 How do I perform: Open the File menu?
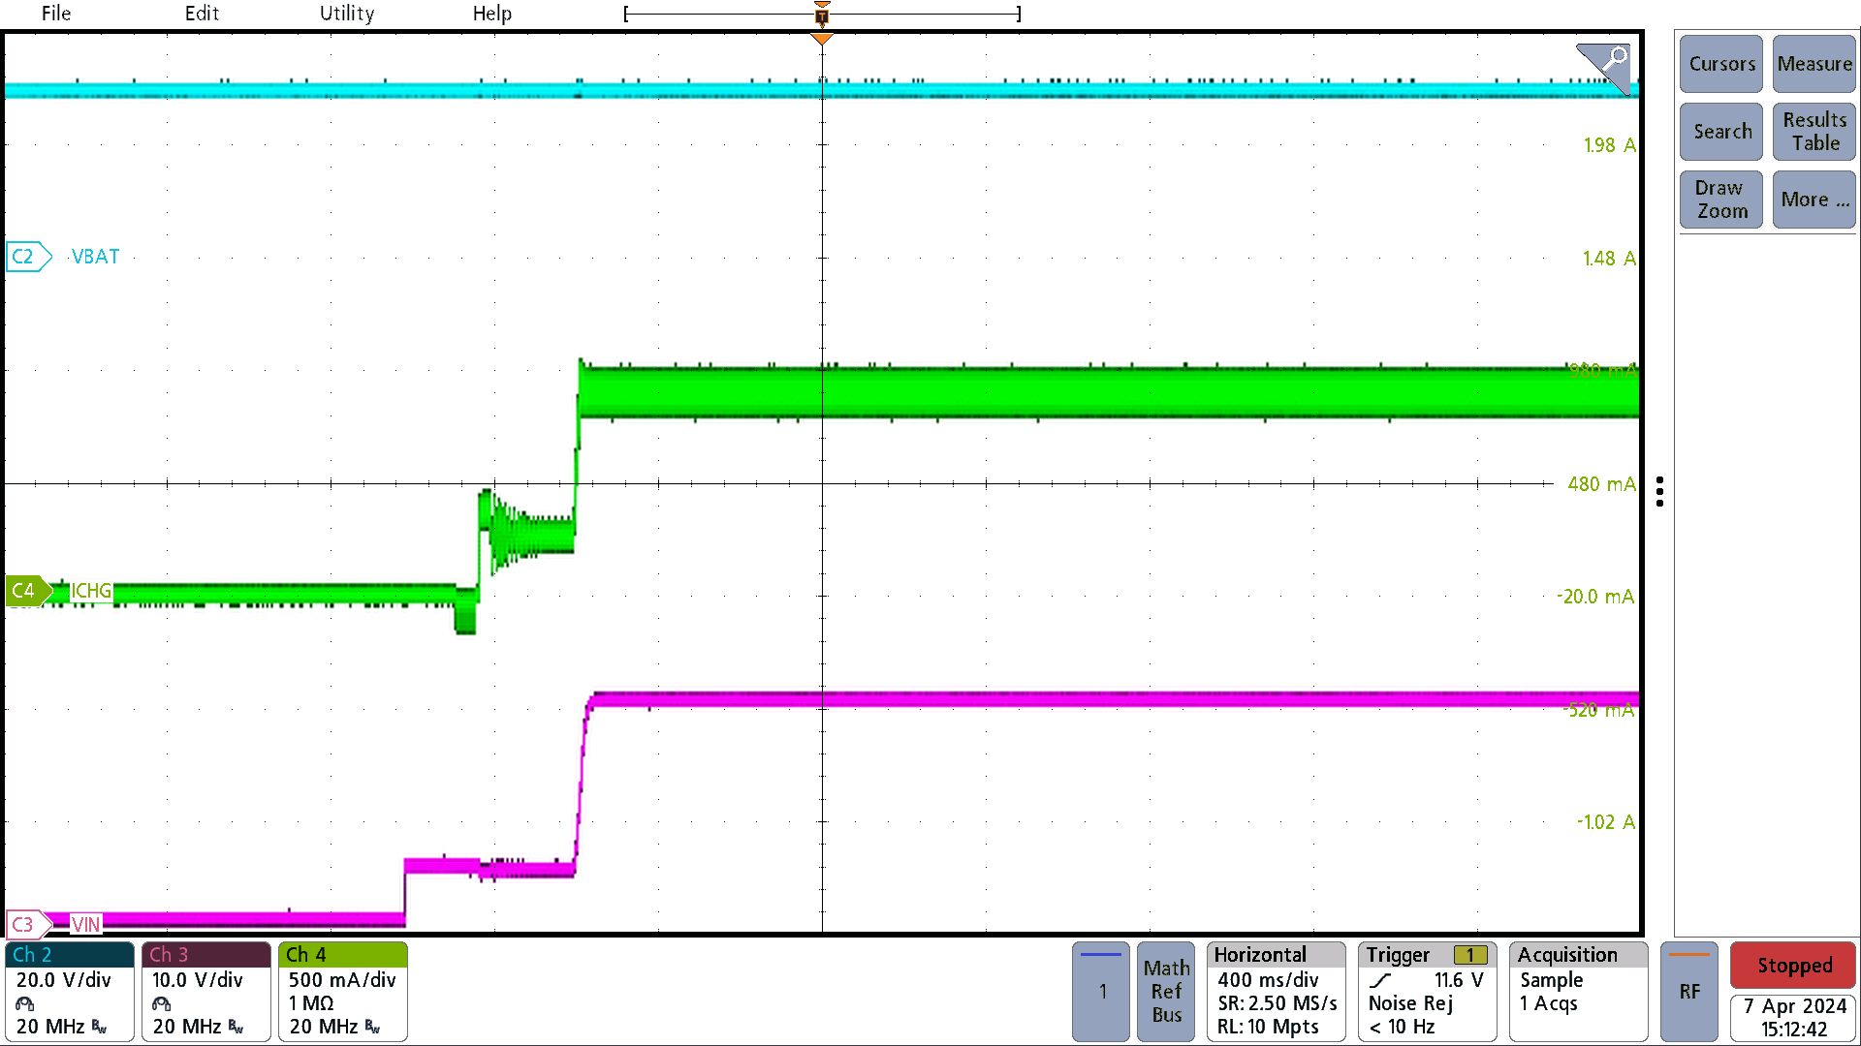(56, 14)
